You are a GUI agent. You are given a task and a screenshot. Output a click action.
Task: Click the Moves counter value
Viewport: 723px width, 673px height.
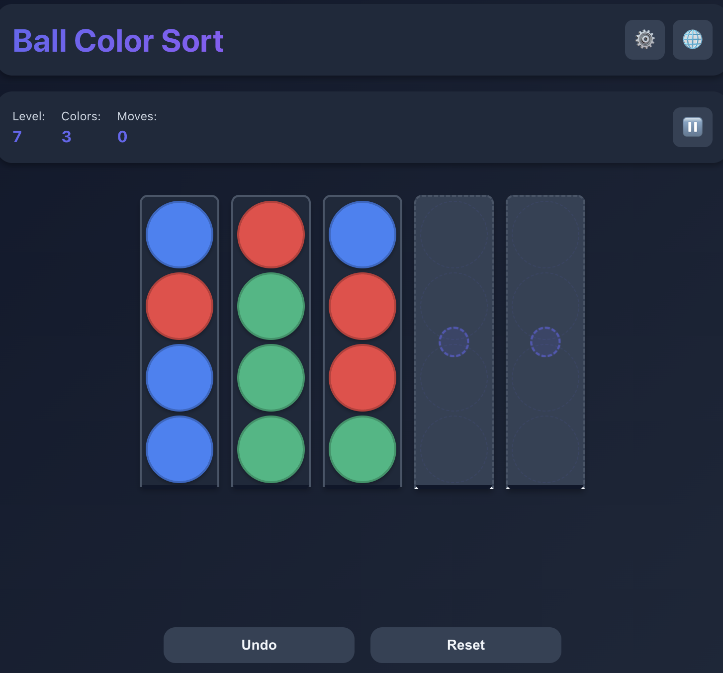(x=122, y=137)
